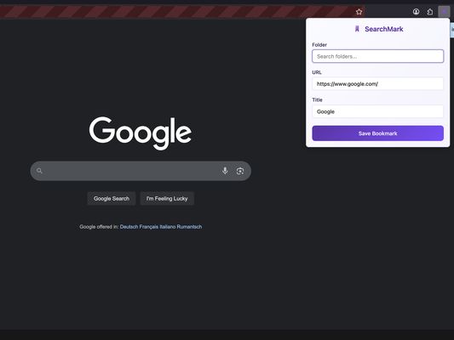
Task: Switch Google to Rumantsch
Action: tap(189, 227)
